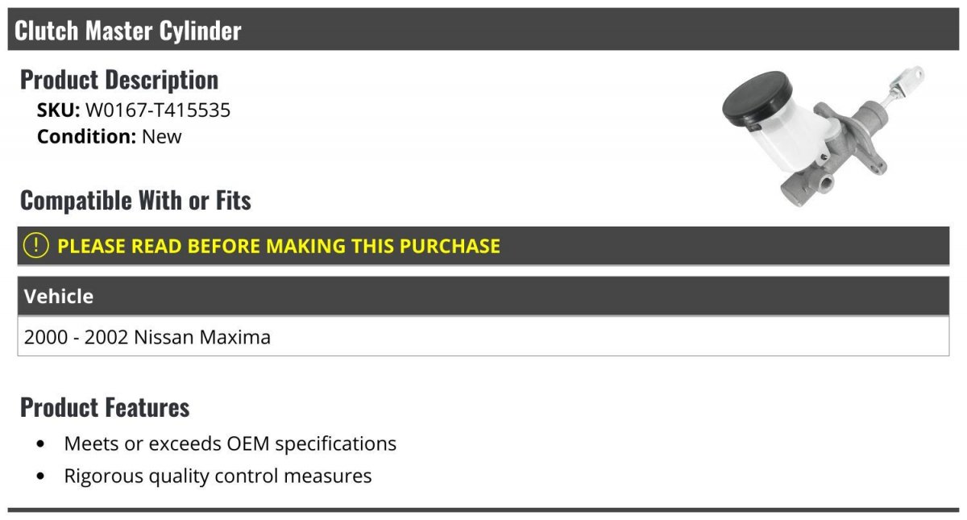
Task: Click the New condition value
Action: (x=162, y=136)
